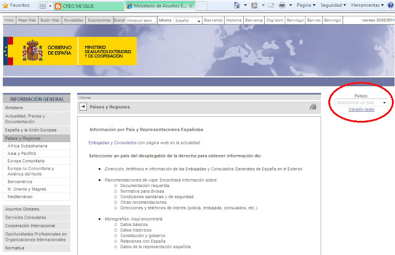Click the Ongi etorri language link

275,20
